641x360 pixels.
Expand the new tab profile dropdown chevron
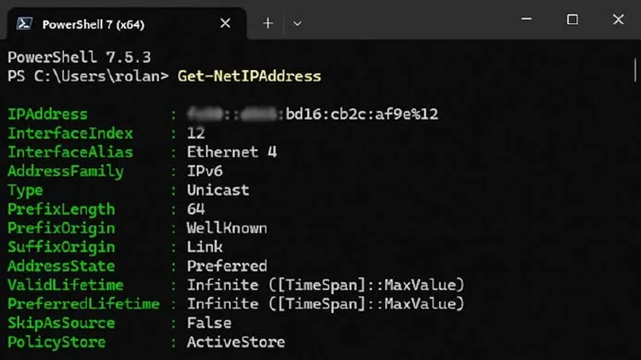[297, 23]
